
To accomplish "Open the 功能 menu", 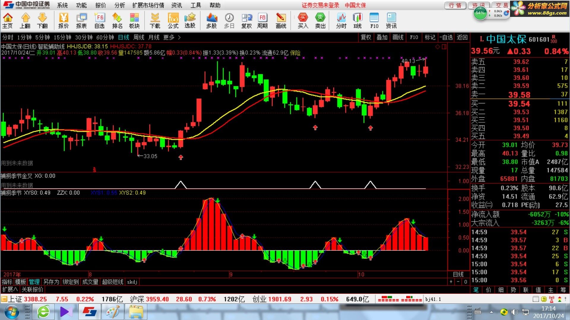I will coord(81,5).
